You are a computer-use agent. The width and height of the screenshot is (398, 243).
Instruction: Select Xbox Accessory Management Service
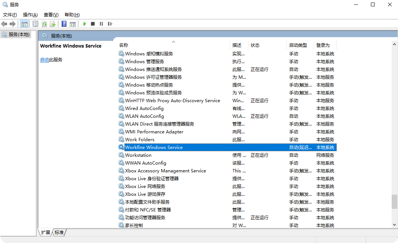click(227, 171)
